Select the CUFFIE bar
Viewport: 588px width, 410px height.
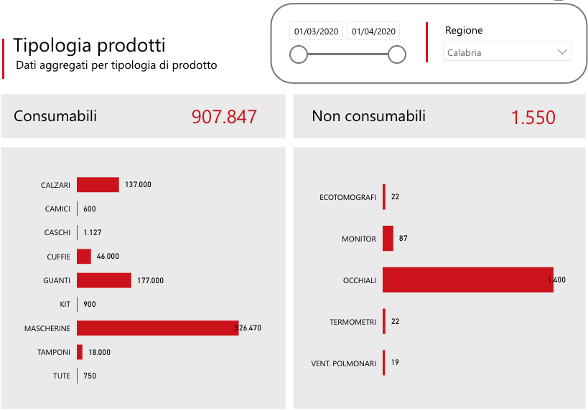click(84, 257)
